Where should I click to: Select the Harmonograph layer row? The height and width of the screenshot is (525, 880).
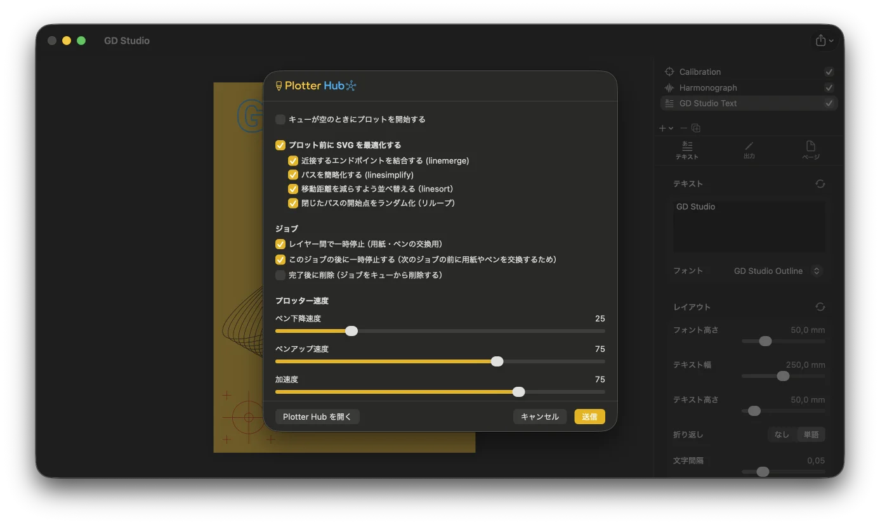pos(749,87)
